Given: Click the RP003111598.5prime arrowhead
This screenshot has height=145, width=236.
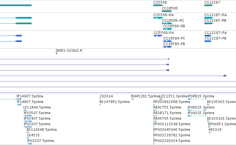Looking at the screenshot, I should [x=154, y=127].
